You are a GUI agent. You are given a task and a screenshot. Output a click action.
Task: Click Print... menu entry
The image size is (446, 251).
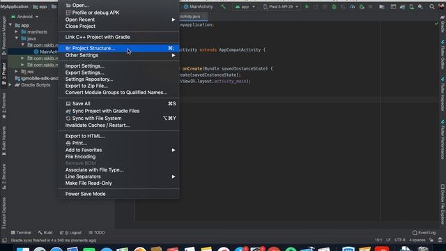tap(119, 143)
